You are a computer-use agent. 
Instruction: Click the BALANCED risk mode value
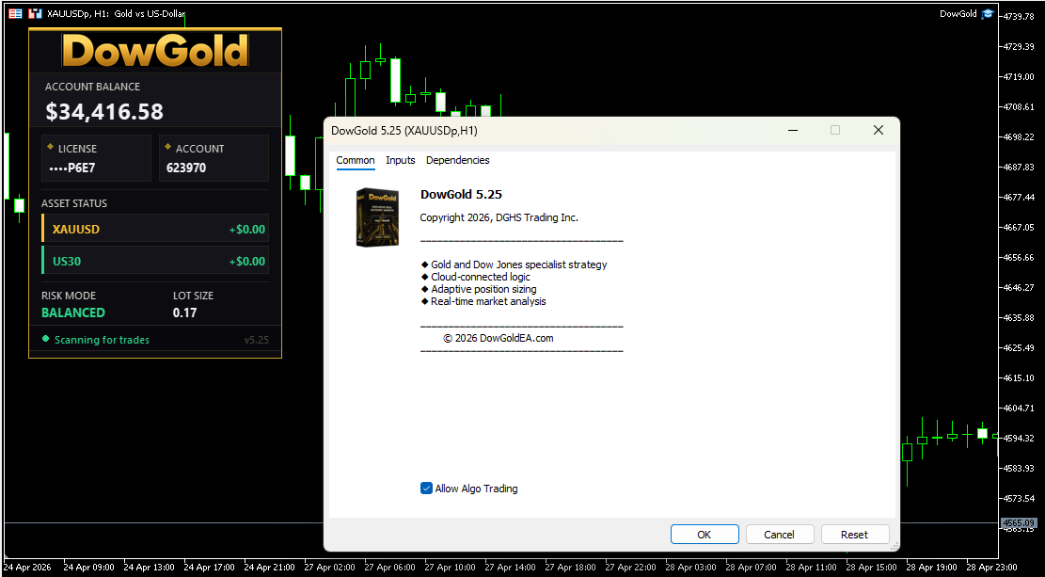(73, 313)
